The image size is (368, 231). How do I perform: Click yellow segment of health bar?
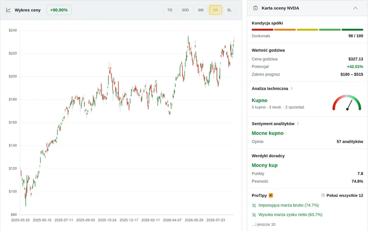307,30
